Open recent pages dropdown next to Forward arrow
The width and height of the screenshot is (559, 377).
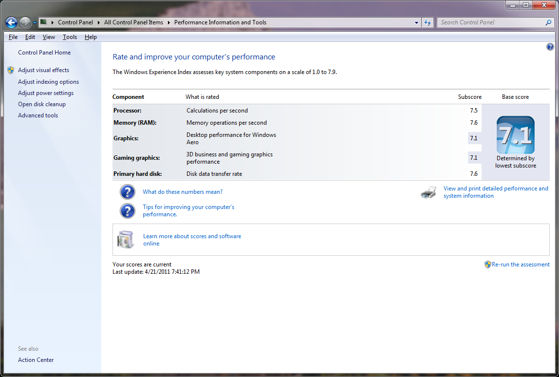[35, 22]
